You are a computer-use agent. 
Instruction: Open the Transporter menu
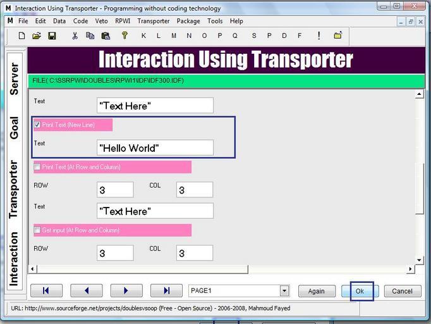coord(154,21)
